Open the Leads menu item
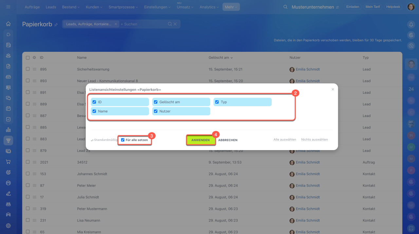This screenshot has width=419, height=234. (51, 7)
